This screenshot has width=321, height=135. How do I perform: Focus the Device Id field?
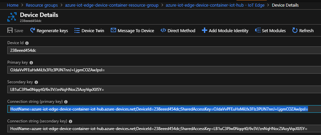(x=164, y=50)
